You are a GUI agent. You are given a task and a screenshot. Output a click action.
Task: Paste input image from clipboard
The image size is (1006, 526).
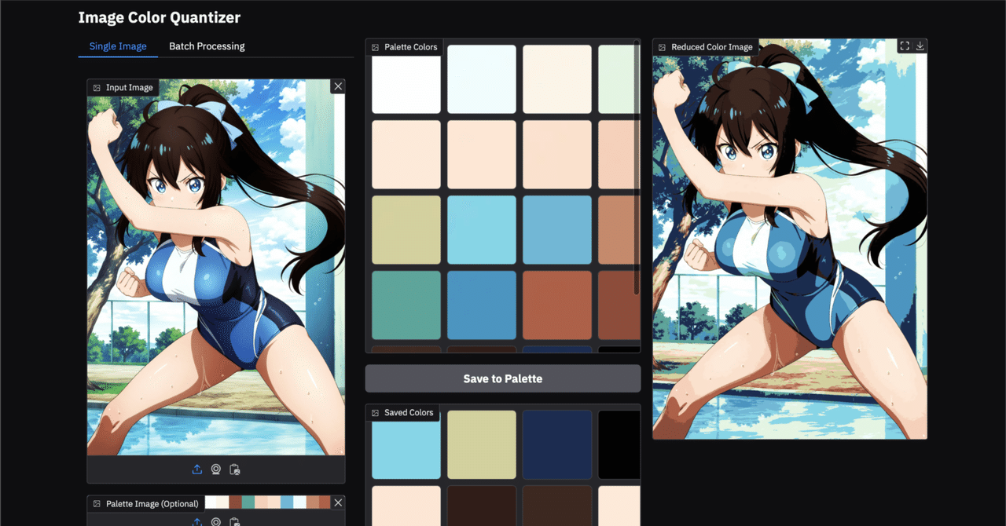coord(234,469)
